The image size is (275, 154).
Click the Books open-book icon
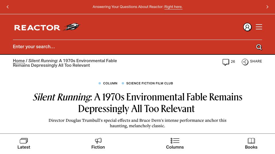click(x=251, y=141)
